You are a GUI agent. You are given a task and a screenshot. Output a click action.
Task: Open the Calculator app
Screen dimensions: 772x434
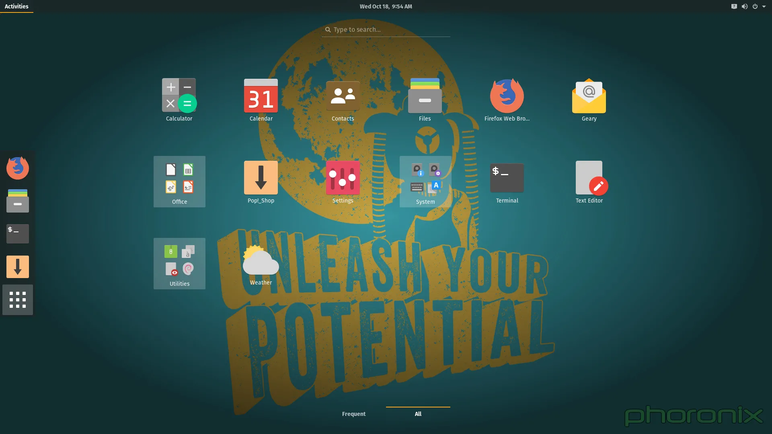[179, 100]
